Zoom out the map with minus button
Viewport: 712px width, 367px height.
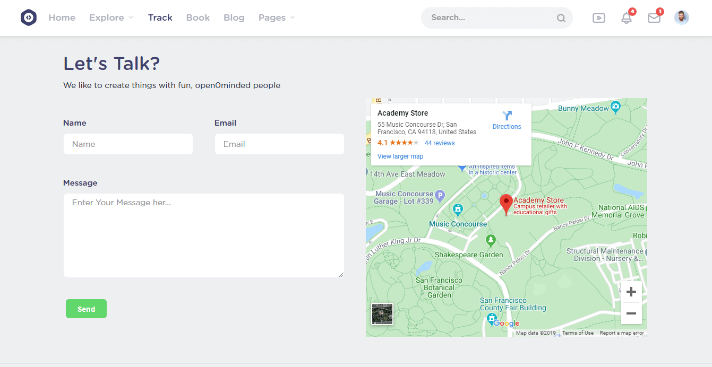coord(631,313)
